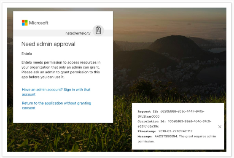This screenshot has height=158, width=234.
Task: Click the Request Id value text
Action: pos(171,114)
